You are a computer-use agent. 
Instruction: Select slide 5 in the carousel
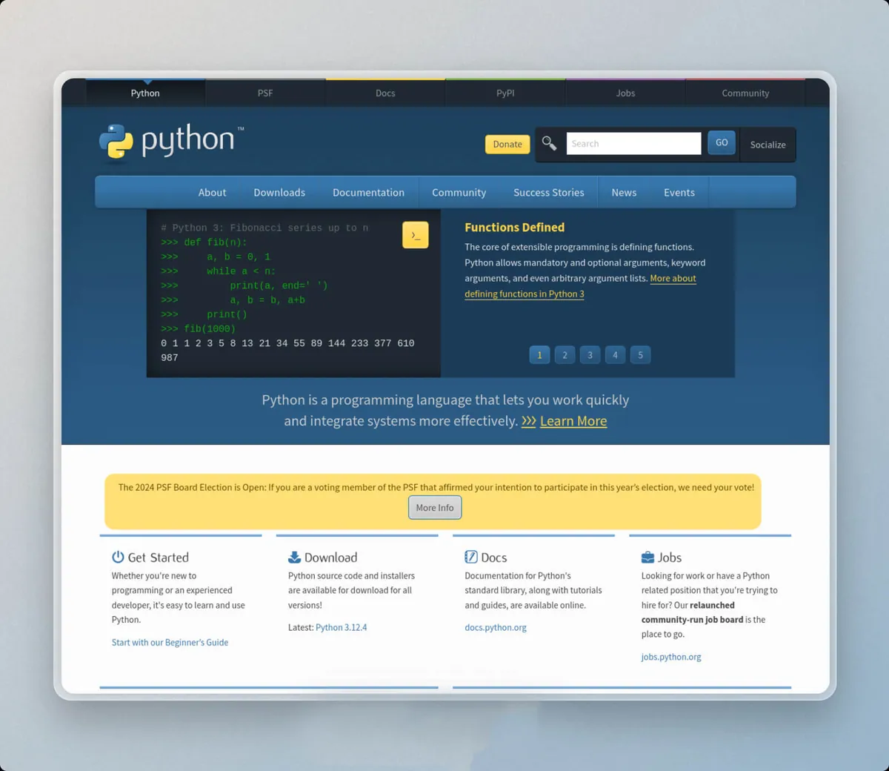(x=641, y=355)
